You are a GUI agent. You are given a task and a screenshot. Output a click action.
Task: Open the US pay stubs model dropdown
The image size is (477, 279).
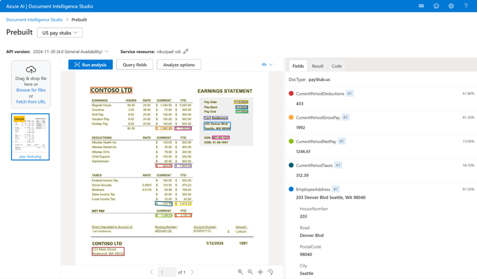point(60,33)
